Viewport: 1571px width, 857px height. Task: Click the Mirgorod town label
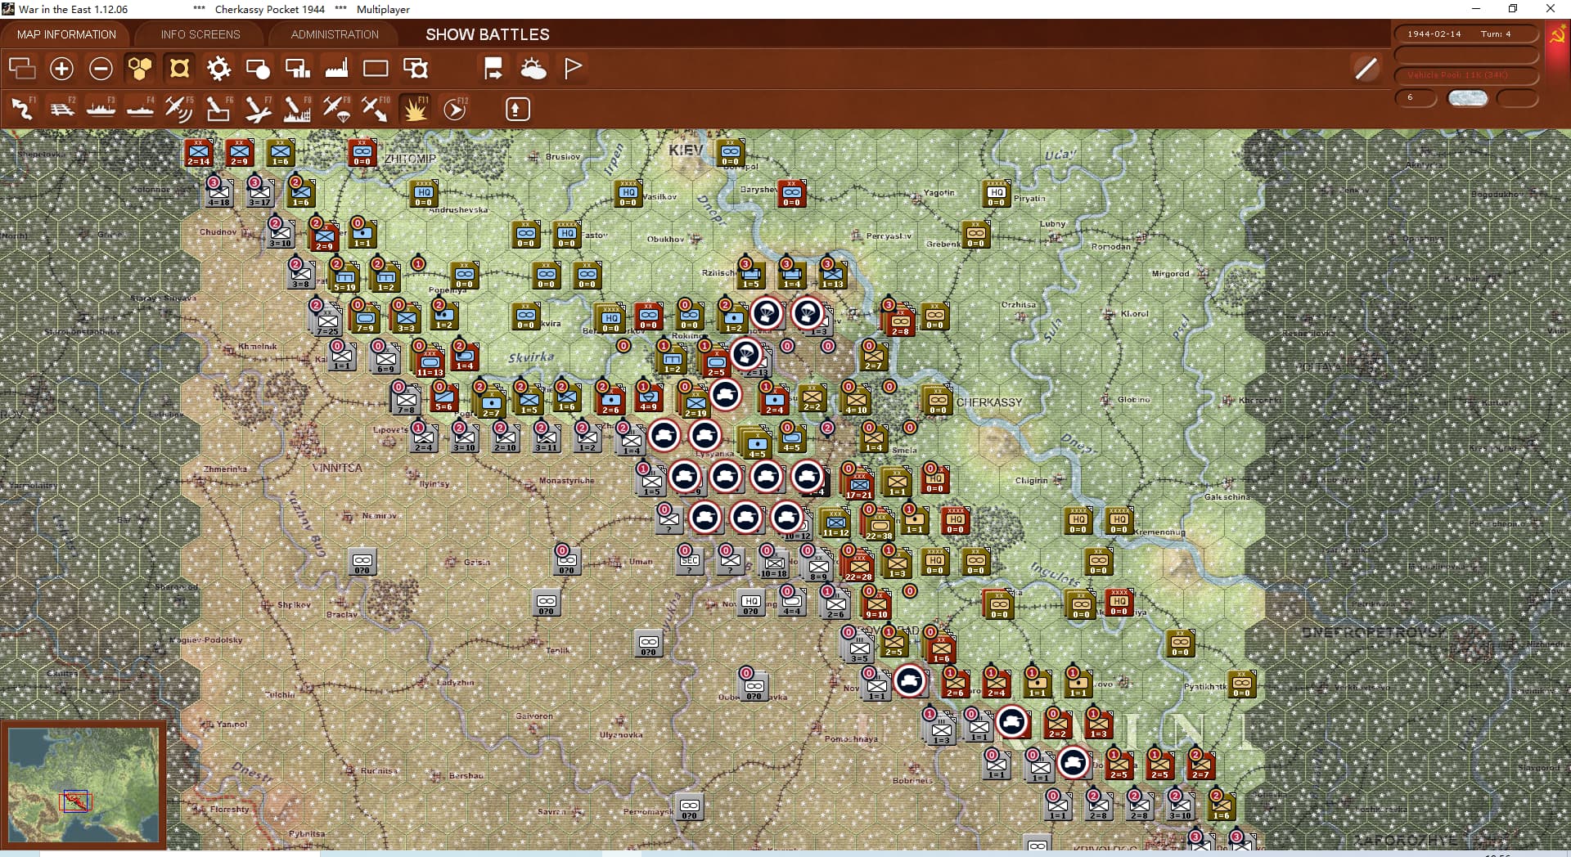[1171, 274]
